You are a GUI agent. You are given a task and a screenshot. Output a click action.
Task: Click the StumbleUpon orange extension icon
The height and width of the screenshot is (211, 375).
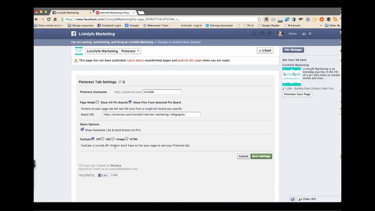tap(321, 19)
